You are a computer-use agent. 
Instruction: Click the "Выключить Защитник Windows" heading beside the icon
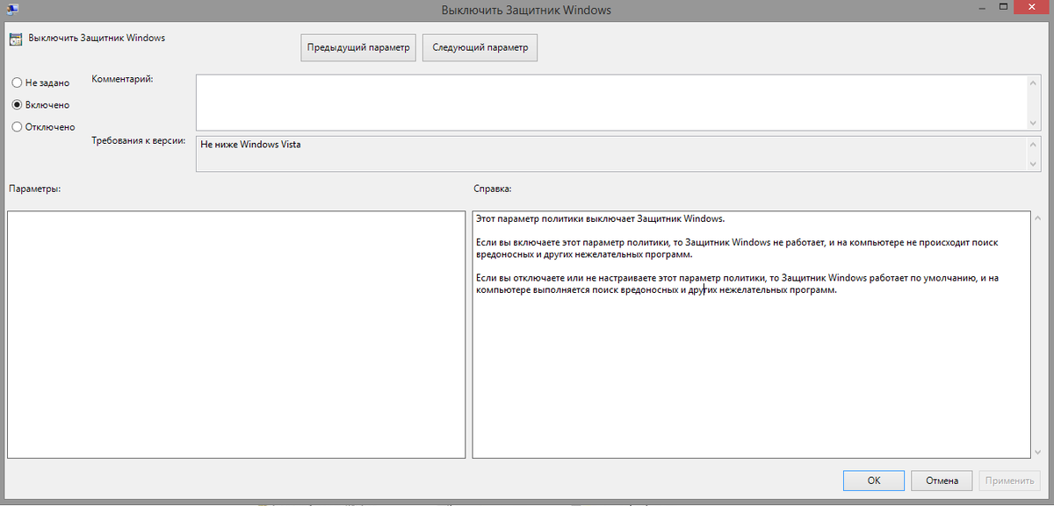97,39
